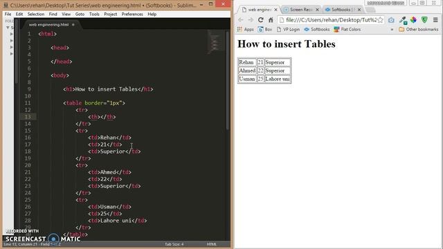Open the Chrome home page
443x249 pixels.
(x=271, y=20)
